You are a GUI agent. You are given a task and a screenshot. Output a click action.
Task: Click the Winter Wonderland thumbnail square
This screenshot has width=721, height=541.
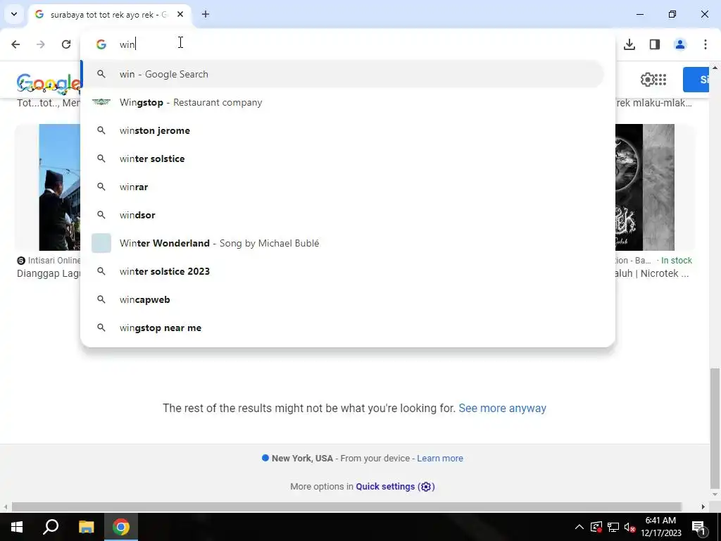click(101, 243)
